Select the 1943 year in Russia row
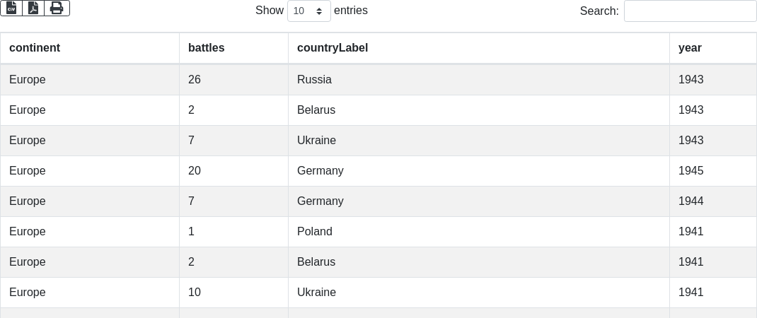Image resolution: width=757 pixels, height=318 pixels. coord(690,80)
